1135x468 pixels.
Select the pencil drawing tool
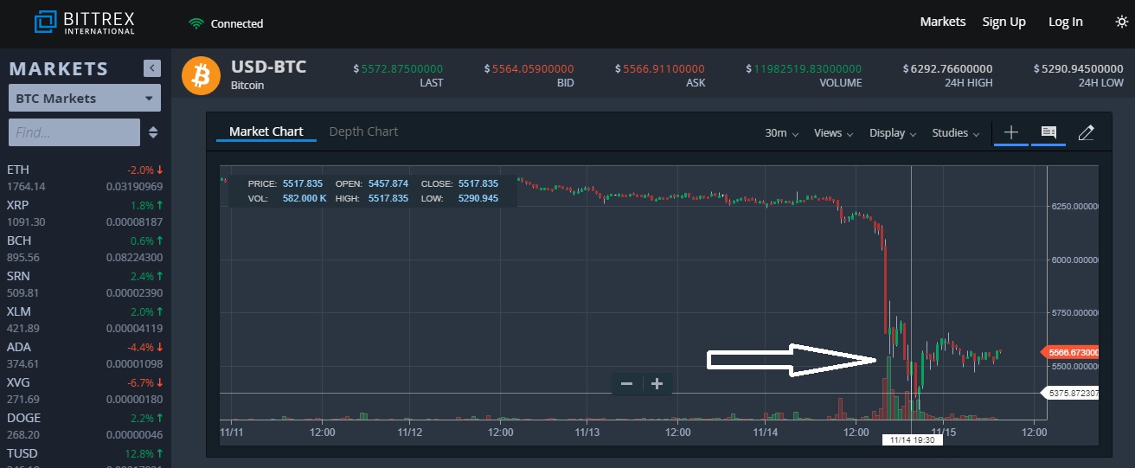click(x=1087, y=132)
